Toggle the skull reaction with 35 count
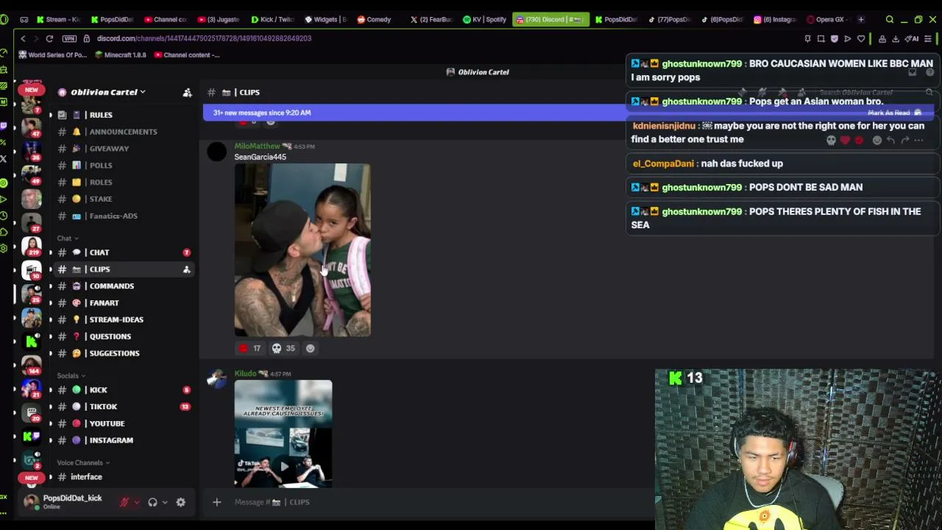 click(x=283, y=349)
